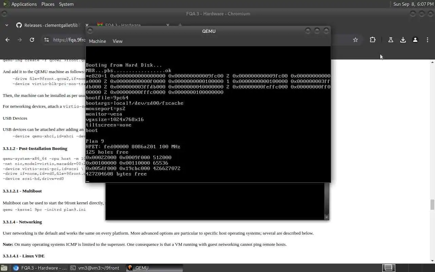Open the View menu in QEMU
Viewport: 435px width, 272px height.
coord(117,41)
